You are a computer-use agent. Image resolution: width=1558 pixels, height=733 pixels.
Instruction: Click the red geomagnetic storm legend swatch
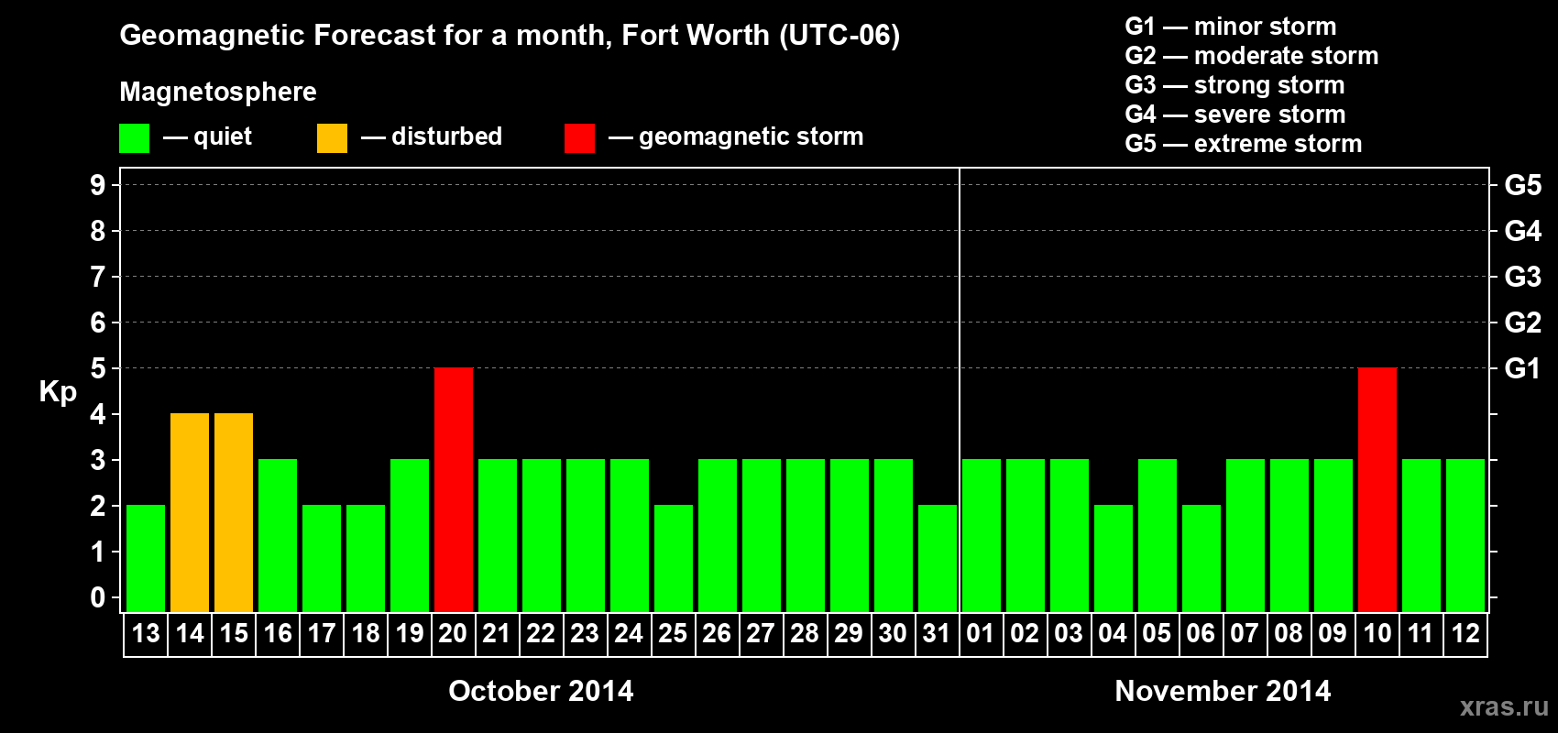[580, 138]
